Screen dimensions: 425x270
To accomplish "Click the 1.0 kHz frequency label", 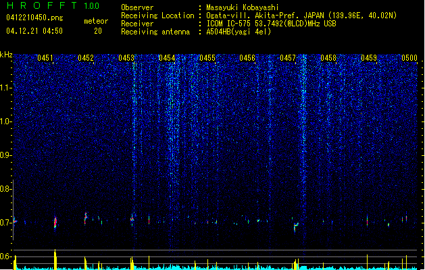I will coord(6,122).
